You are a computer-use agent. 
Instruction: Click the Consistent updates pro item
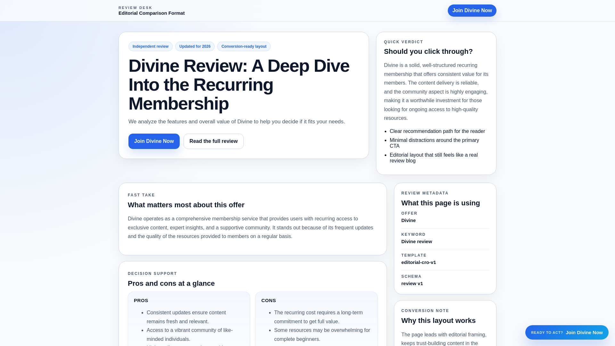[x=186, y=317]
